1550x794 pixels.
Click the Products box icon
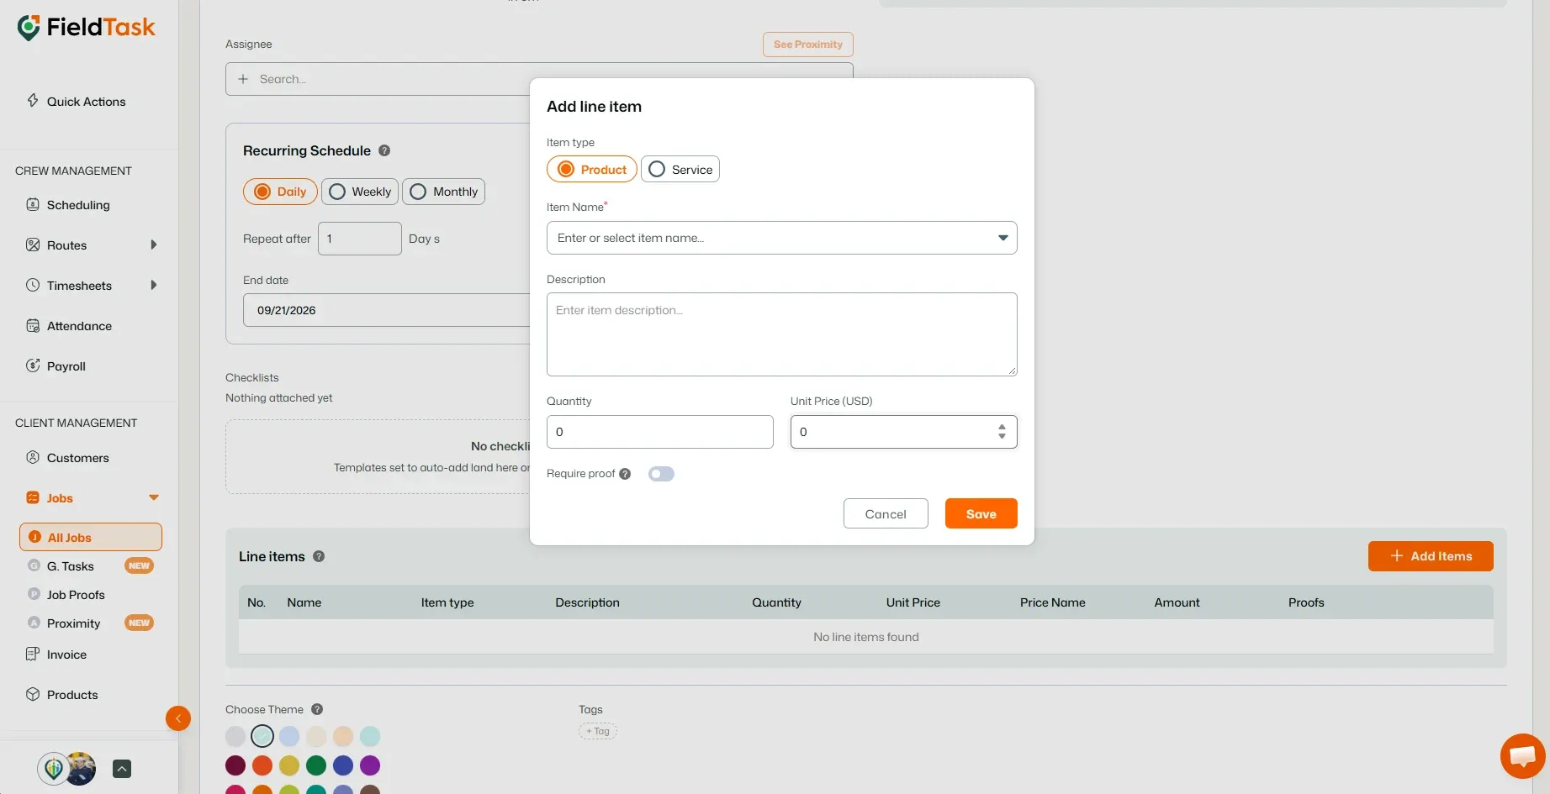click(33, 694)
